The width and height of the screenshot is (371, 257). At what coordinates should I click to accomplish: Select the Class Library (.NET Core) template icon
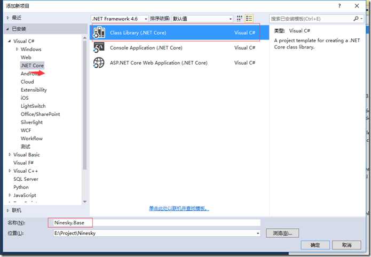(99, 33)
